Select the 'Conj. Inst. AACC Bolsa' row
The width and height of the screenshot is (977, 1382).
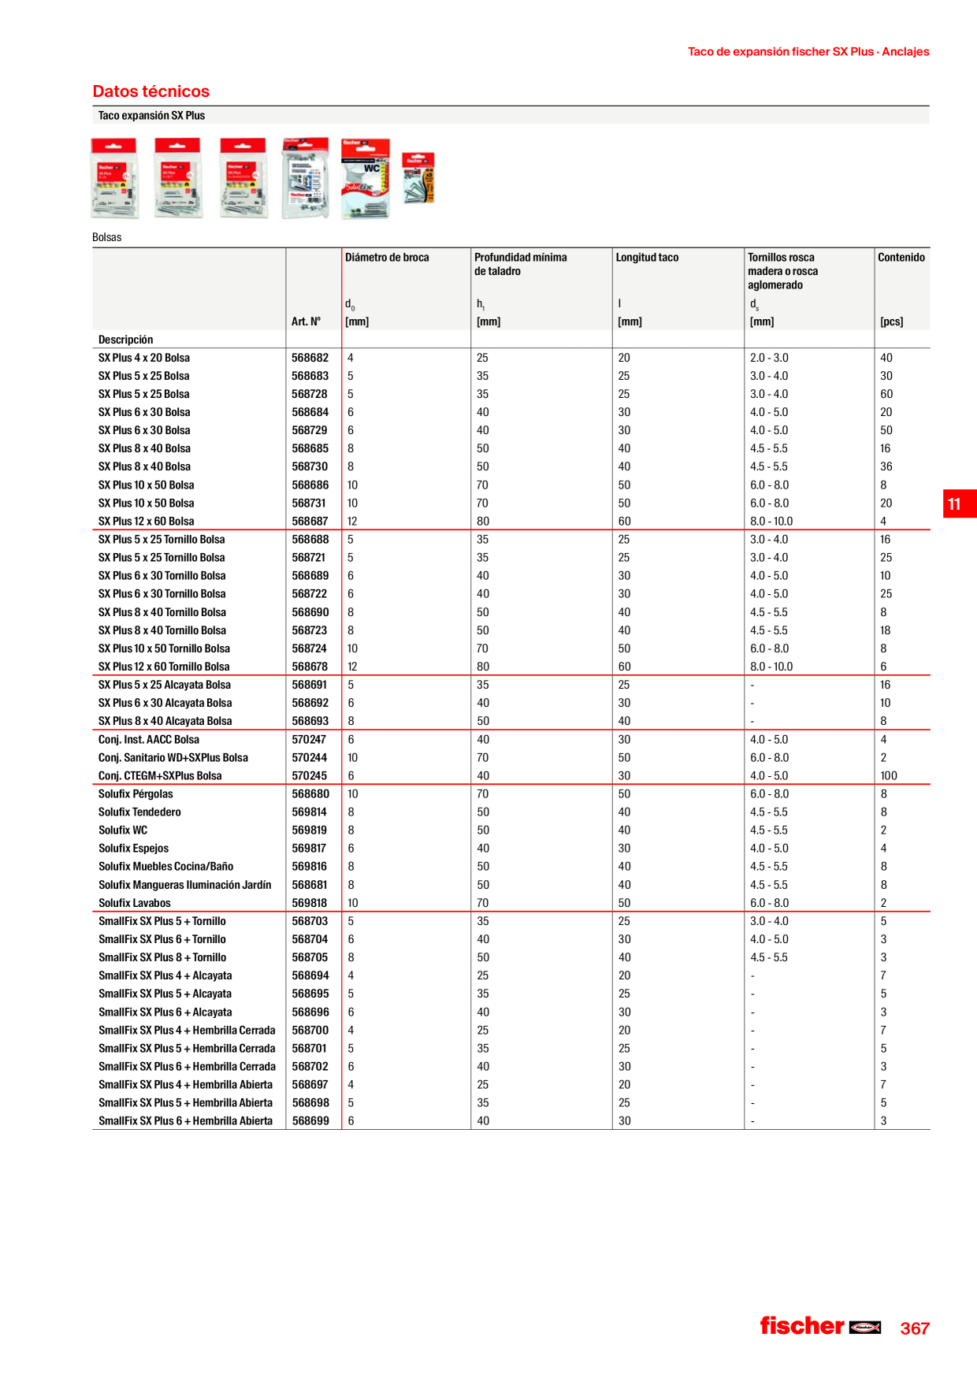click(511, 740)
